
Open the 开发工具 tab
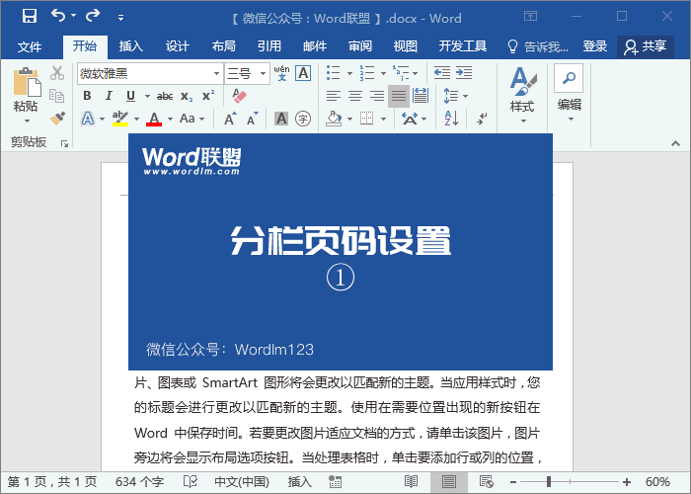pyautogui.click(x=462, y=45)
